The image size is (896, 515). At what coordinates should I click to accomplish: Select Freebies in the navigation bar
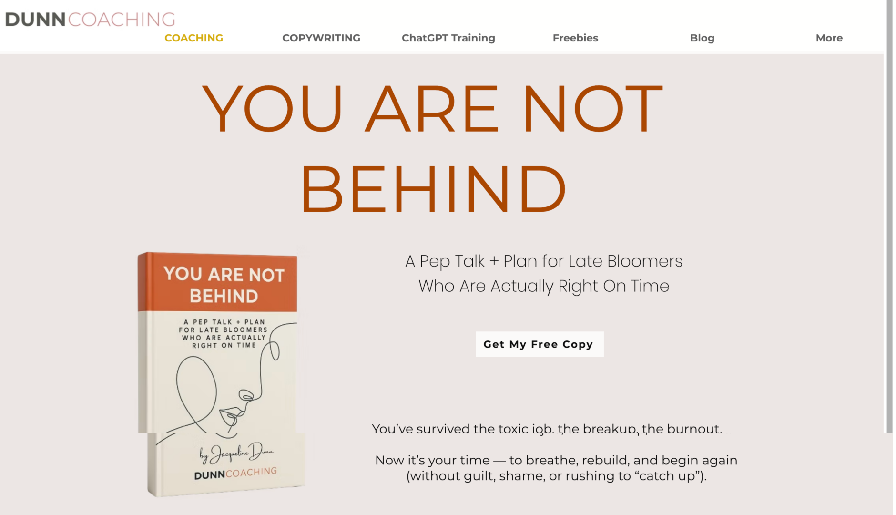[575, 38]
